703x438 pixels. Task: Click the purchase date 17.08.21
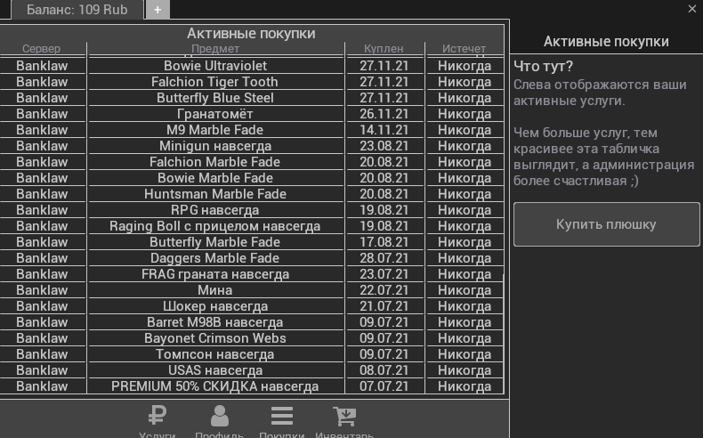click(384, 242)
